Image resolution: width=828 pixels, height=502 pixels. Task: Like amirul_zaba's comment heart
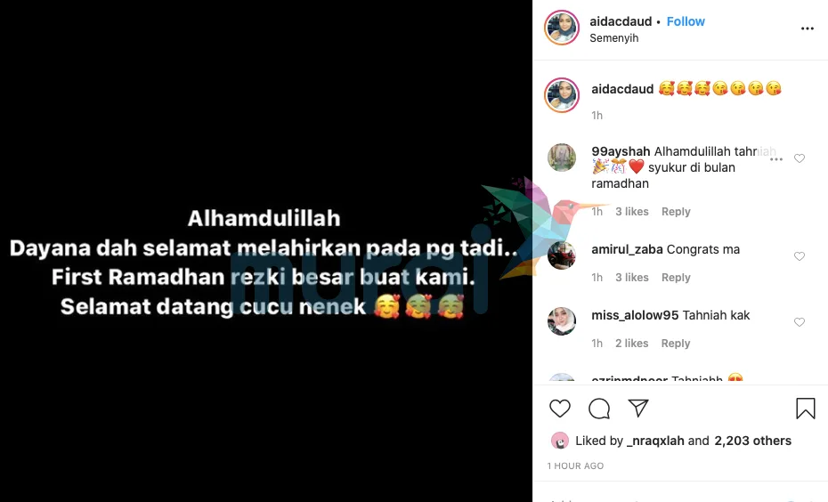tap(800, 256)
